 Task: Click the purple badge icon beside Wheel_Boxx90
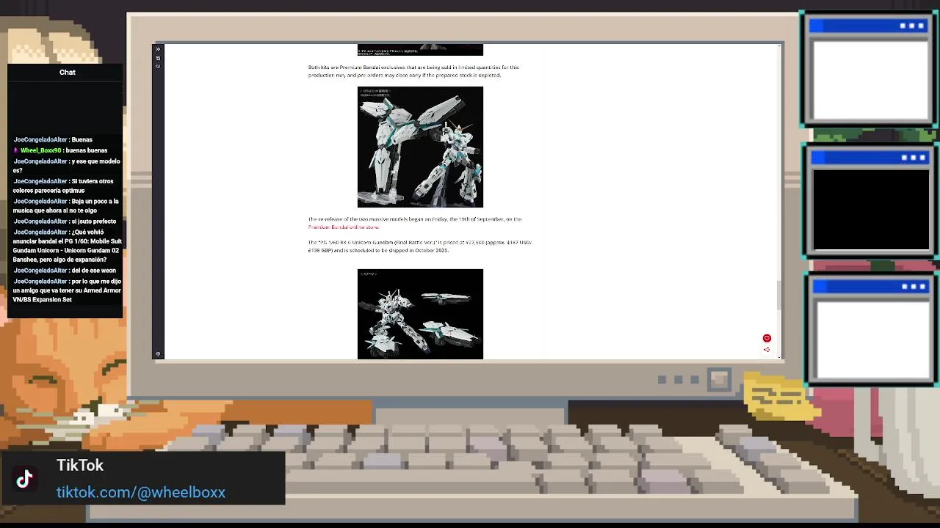[x=15, y=150]
